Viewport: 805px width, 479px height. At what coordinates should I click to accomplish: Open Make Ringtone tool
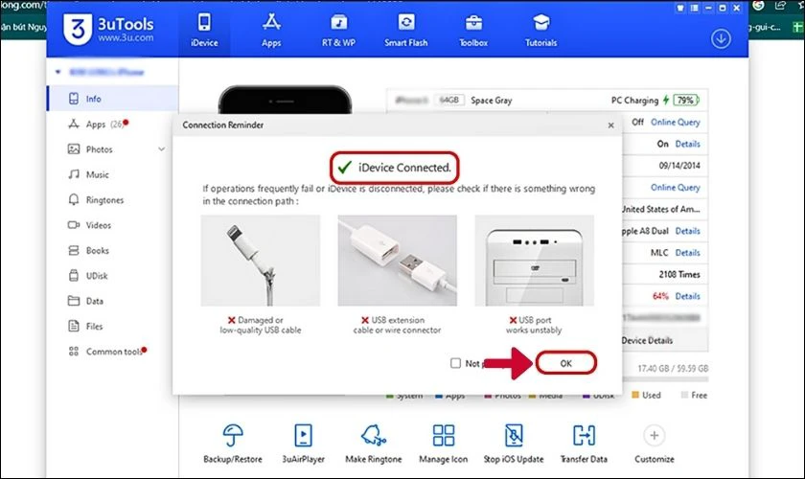pos(373,444)
